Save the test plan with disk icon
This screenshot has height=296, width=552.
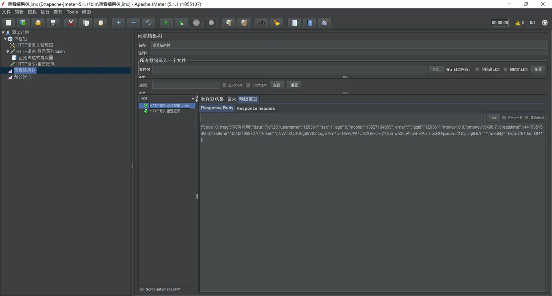(x=53, y=22)
